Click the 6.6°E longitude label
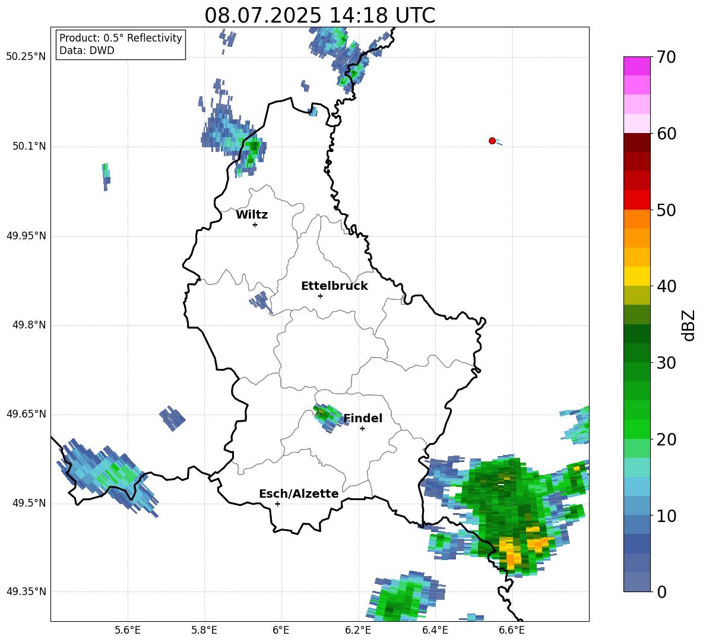The height and width of the screenshot is (642, 703). pyautogui.click(x=512, y=630)
